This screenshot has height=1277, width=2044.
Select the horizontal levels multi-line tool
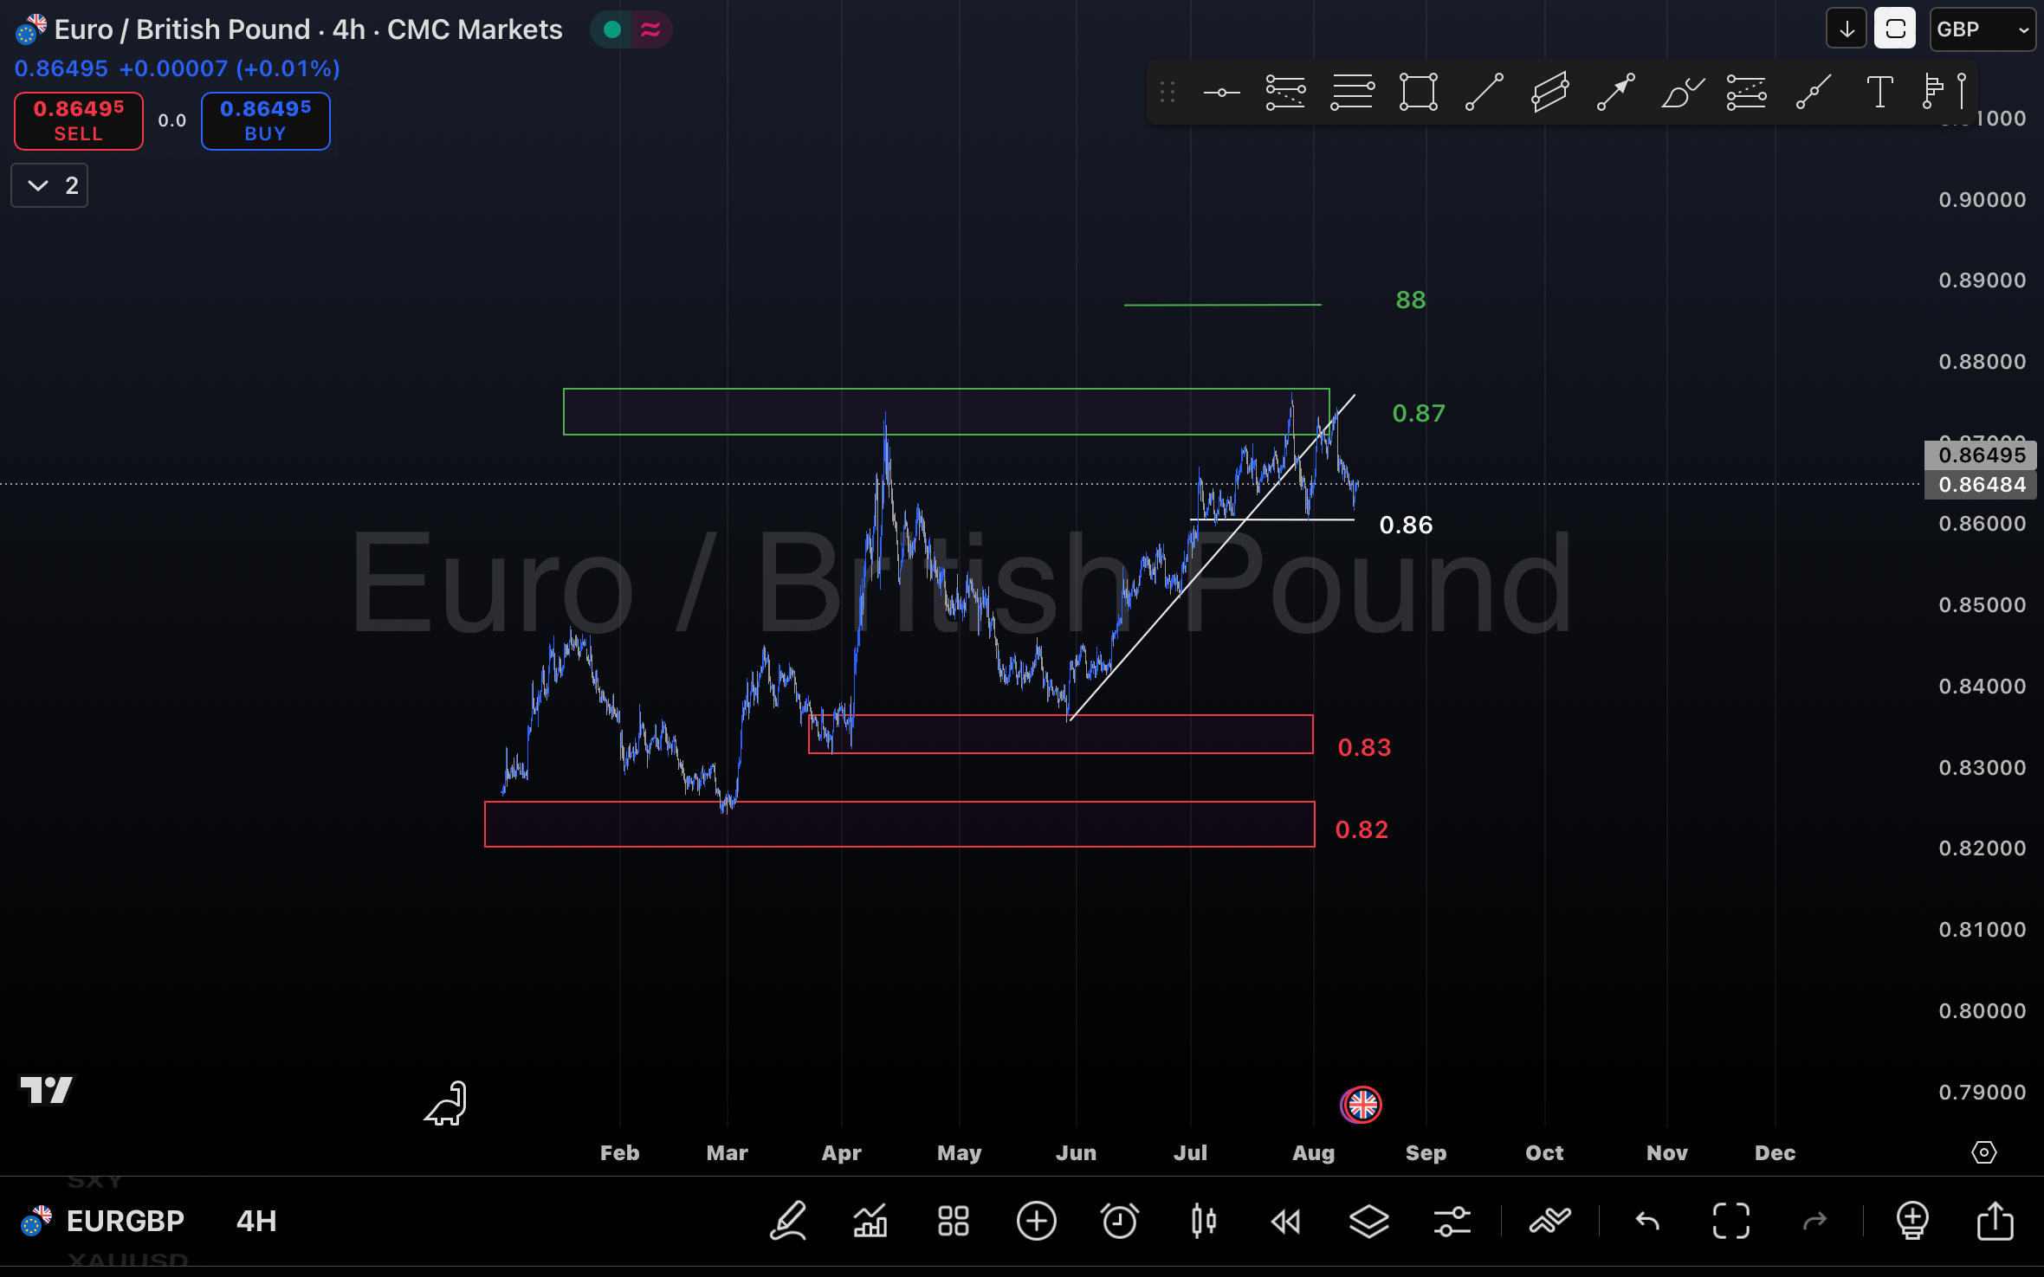click(1352, 93)
